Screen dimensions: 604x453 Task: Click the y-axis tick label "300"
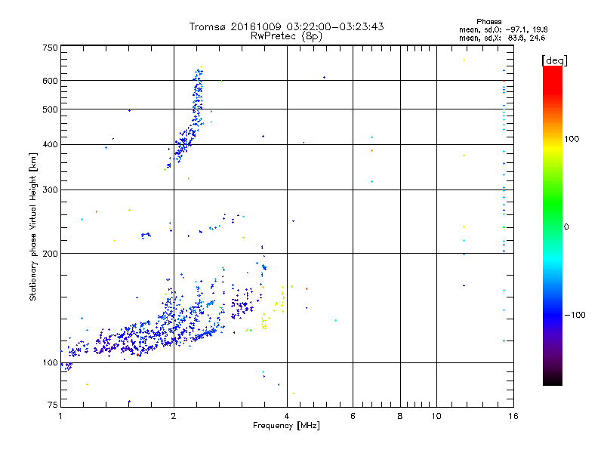pos(50,190)
